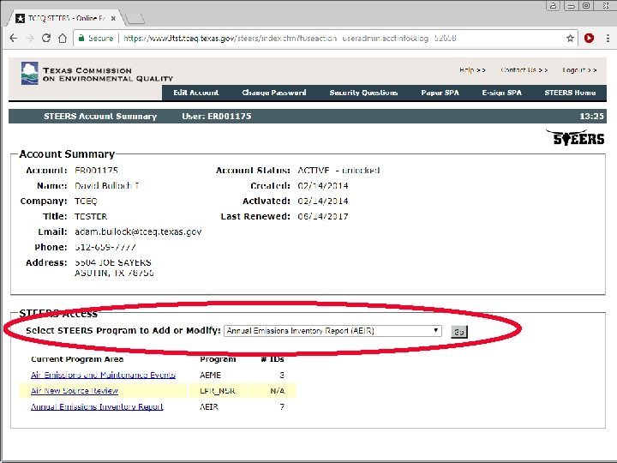Click the ACTIVE - unlocked status text
This screenshot has height=463, width=617.
(338, 171)
